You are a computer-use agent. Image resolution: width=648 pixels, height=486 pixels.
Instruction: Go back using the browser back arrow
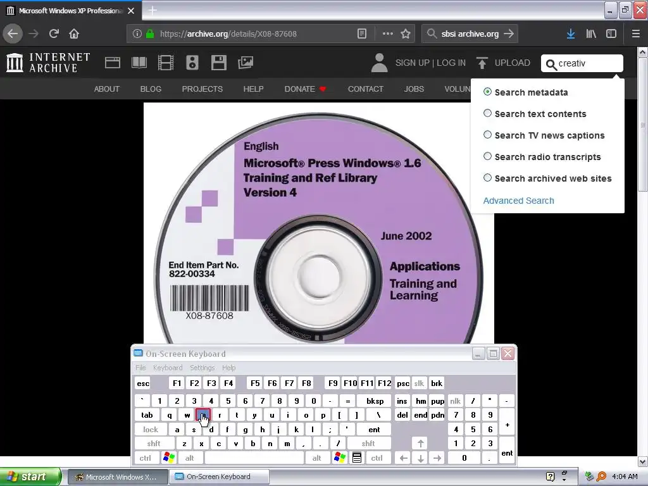point(13,34)
